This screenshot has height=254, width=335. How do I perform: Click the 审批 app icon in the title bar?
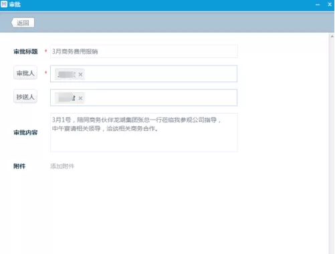click(x=4, y=4)
